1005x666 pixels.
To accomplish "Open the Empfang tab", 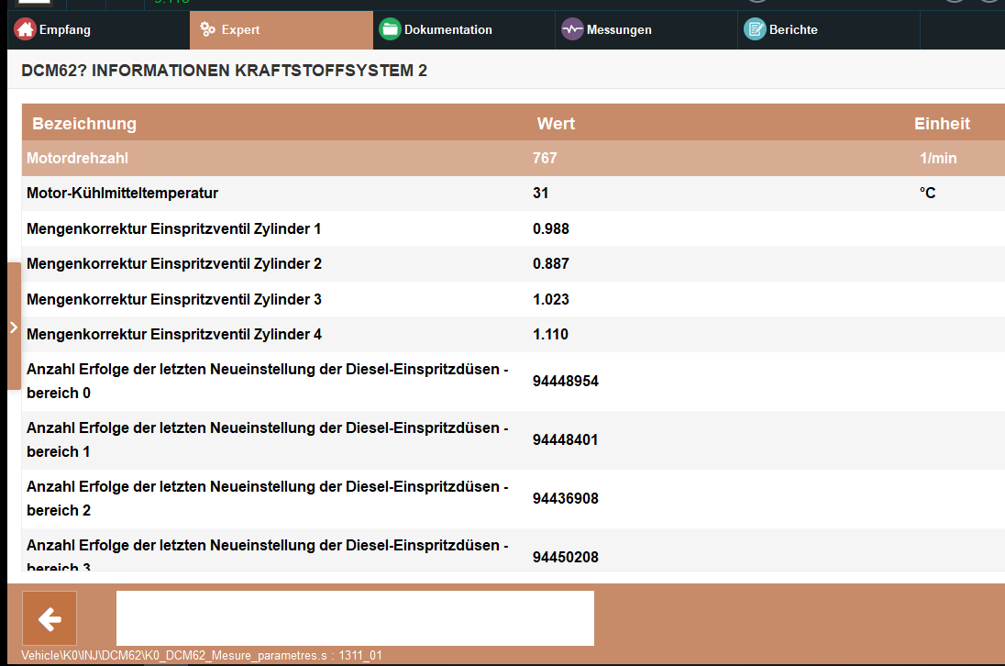I will click(x=99, y=29).
